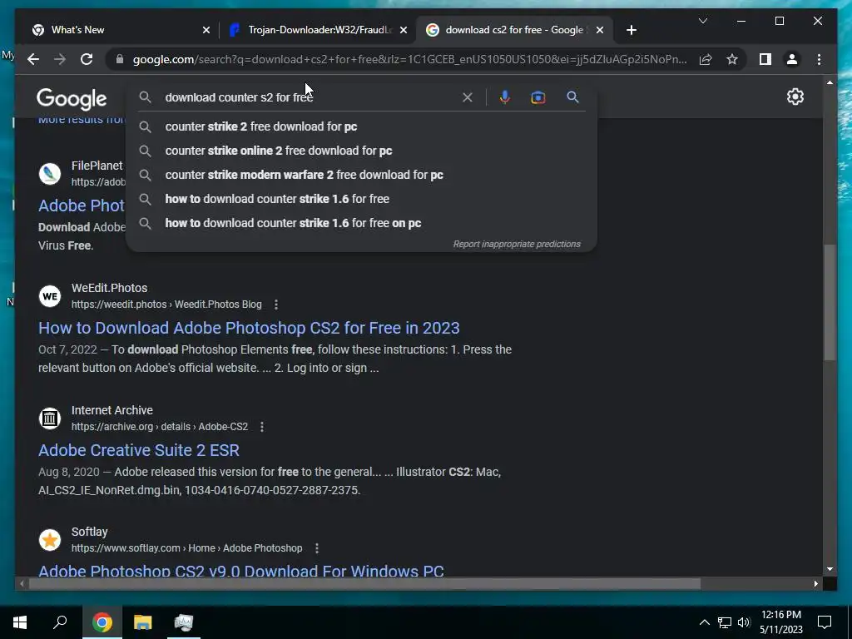The height and width of the screenshot is (639, 852).
Task: Go to Google homepage via logo
Action: (72, 99)
